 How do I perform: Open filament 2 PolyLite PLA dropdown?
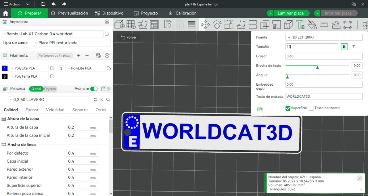(x=85, y=68)
